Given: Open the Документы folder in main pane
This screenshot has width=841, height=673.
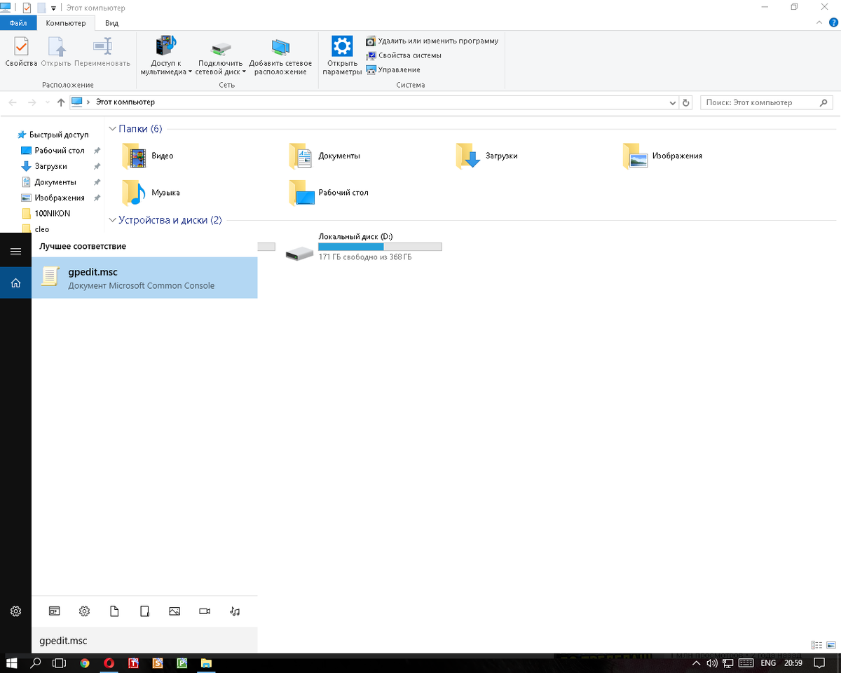Looking at the screenshot, I should click(x=324, y=156).
